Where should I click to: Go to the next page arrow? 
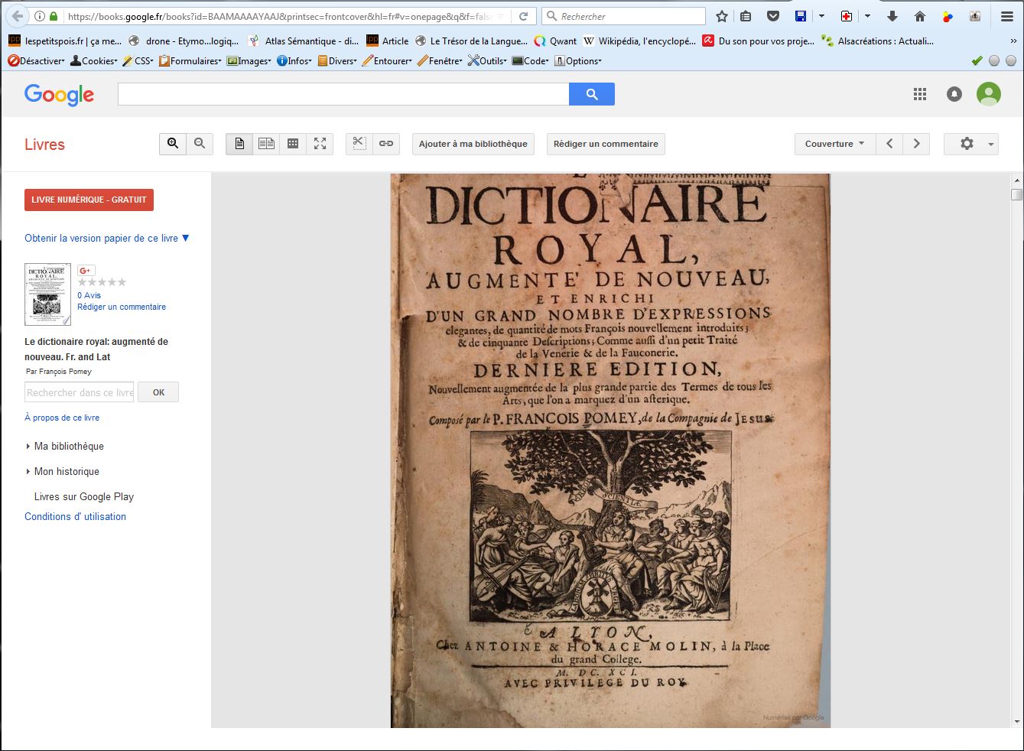coord(916,144)
